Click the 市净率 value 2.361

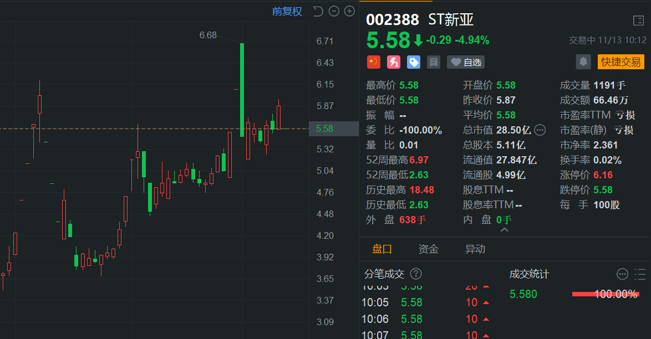(606, 145)
